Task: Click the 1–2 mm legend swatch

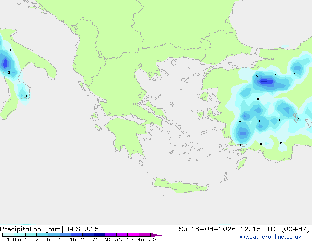Action: pyautogui.click(x=31, y=235)
